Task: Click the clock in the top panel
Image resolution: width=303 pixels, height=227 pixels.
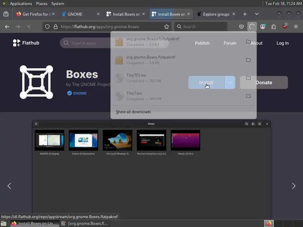Action: click(x=283, y=4)
